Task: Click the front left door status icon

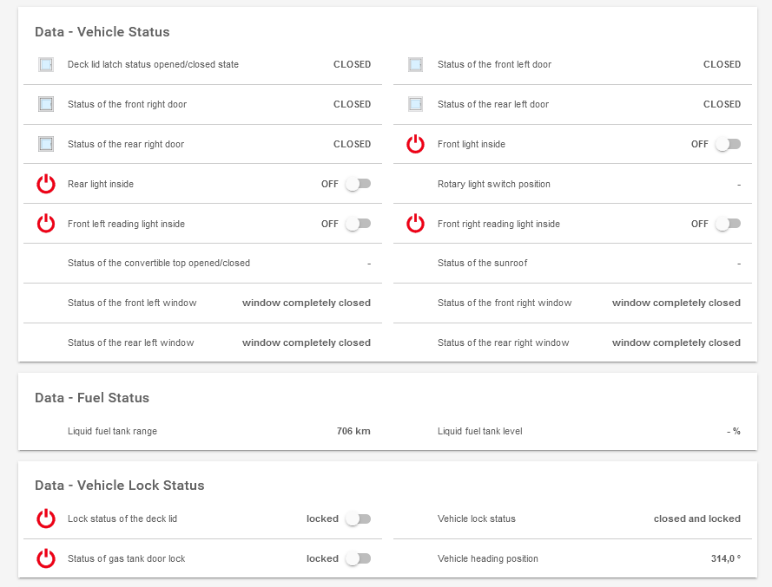Action: pyautogui.click(x=416, y=65)
